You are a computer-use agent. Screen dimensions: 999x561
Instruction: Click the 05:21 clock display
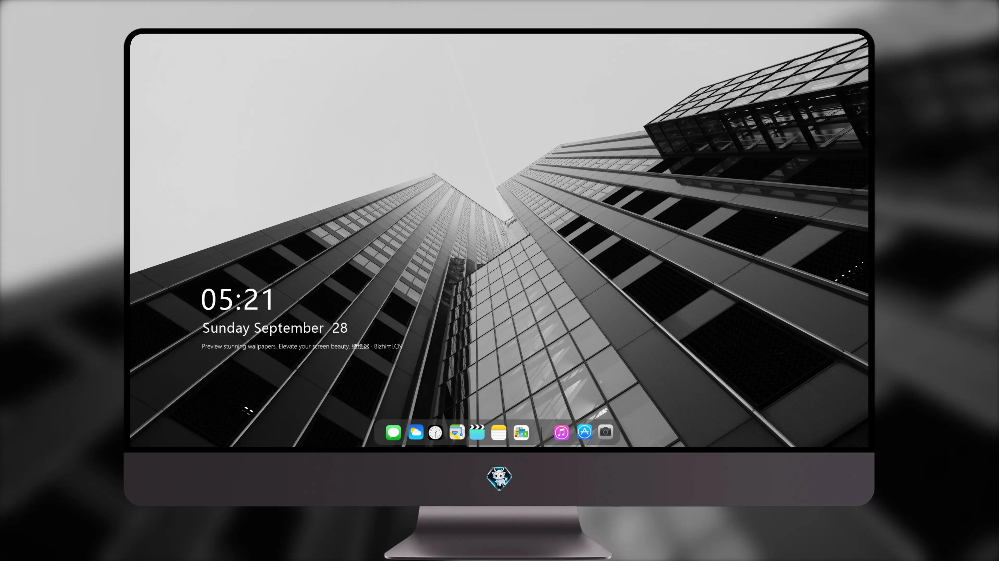237,300
